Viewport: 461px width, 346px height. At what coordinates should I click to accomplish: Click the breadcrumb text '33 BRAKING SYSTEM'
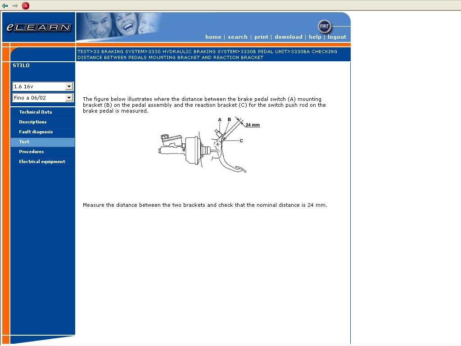click(x=119, y=51)
